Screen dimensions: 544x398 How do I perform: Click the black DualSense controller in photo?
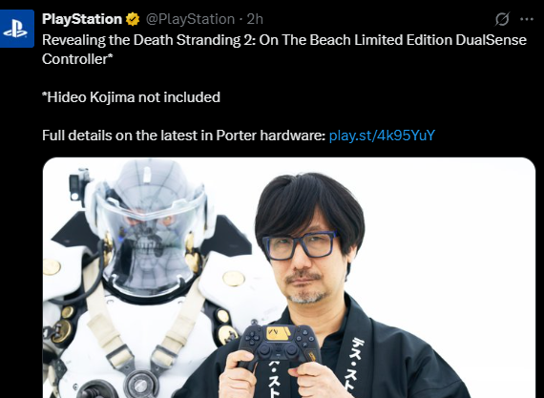coord(279,346)
